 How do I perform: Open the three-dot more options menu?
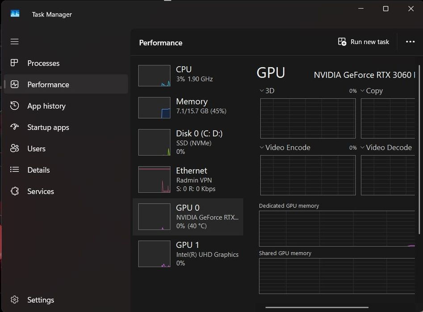(x=410, y=42)
